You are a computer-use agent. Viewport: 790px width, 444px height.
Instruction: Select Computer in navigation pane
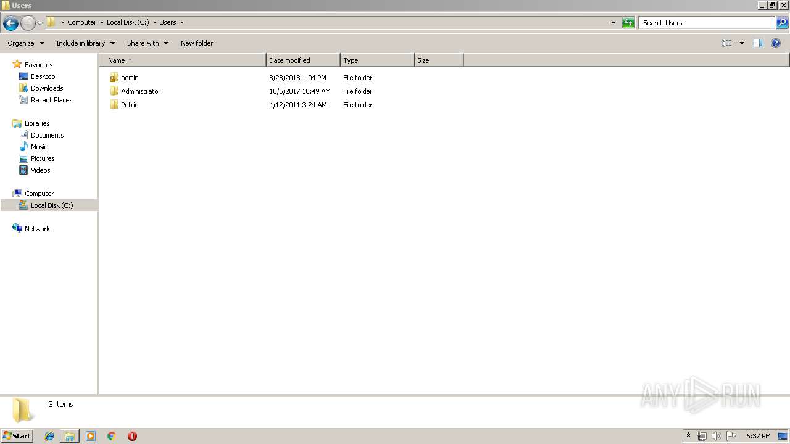[39, 194]
